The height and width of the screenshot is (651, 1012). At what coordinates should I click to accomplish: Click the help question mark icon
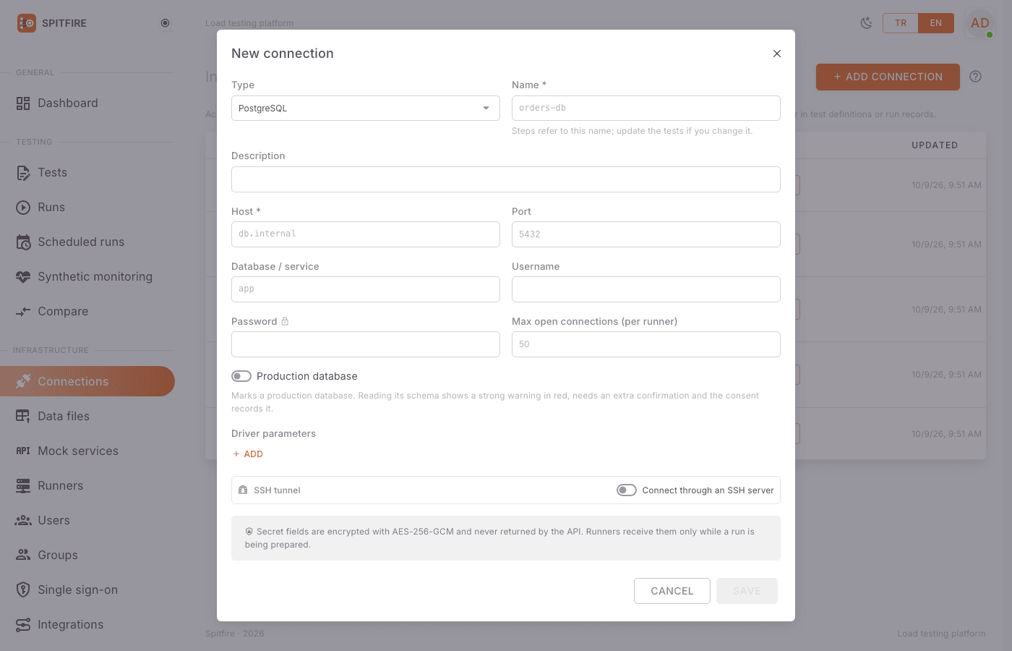(975, 77)
